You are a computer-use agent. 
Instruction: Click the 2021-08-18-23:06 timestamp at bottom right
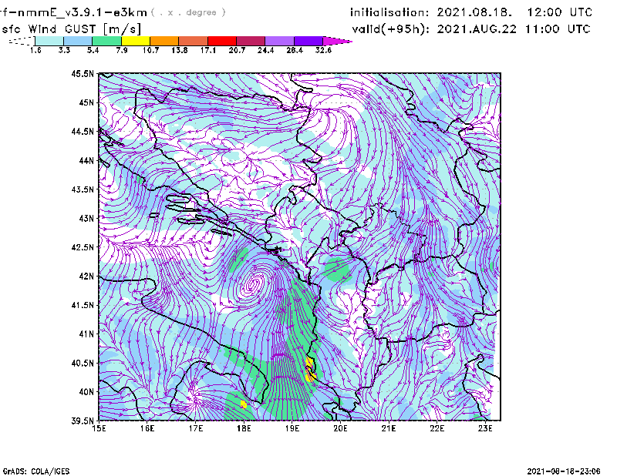coord(566,470)
